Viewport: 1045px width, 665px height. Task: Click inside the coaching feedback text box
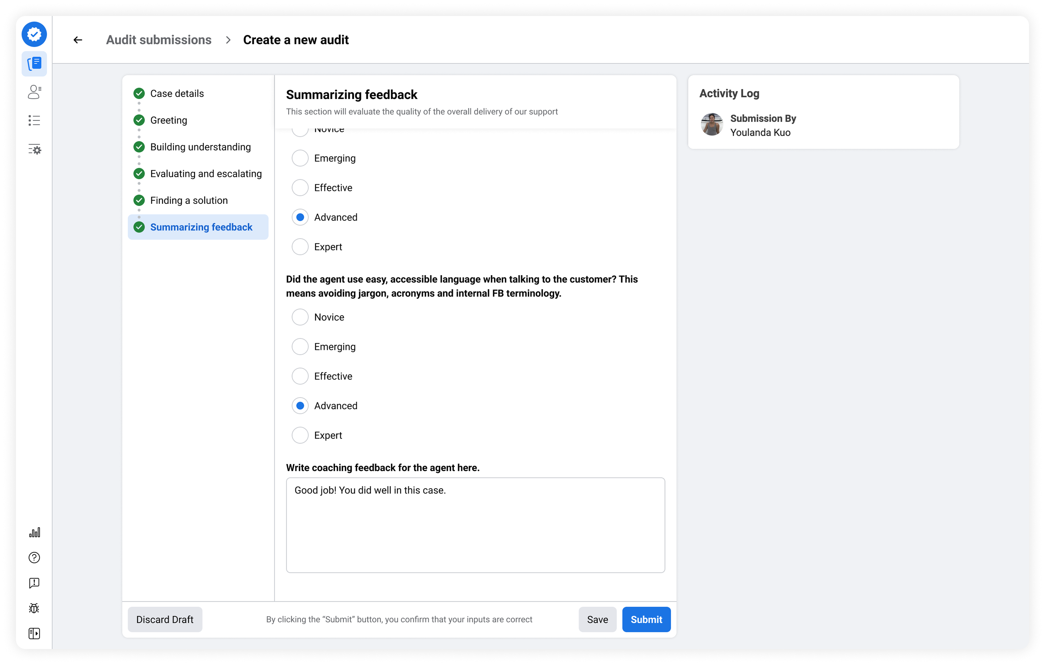(x=475, y=525)
